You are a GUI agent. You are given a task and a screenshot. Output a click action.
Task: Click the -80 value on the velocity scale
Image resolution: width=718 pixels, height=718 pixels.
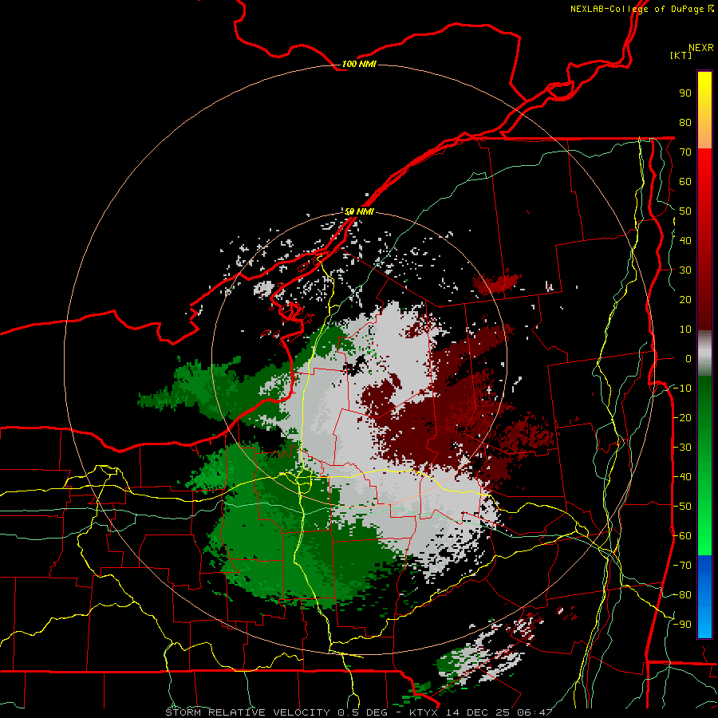(x=682, y=595)
